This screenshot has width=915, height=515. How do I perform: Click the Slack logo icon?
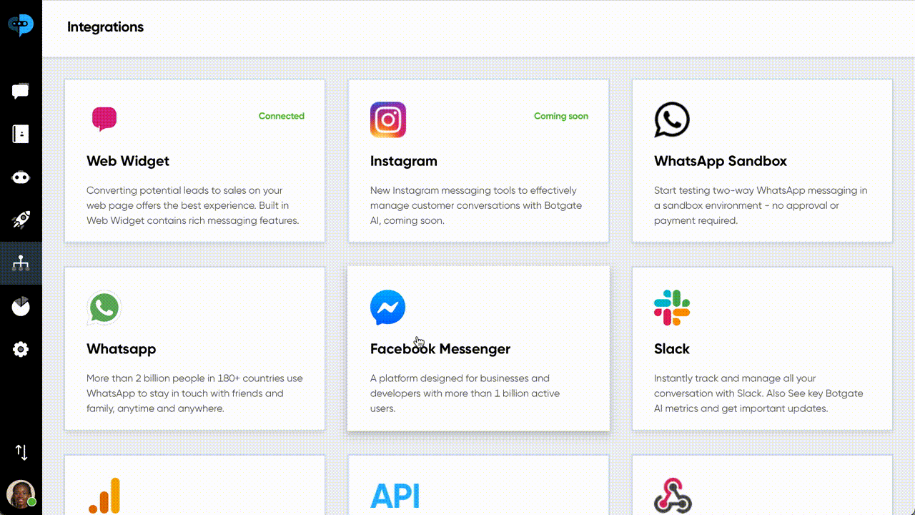(672, 308)
